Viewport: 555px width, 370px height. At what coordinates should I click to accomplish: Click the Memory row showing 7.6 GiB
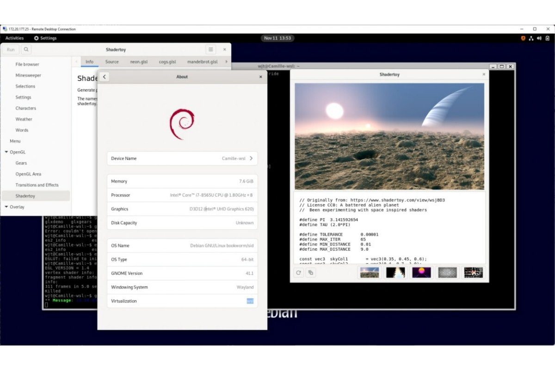(x=182, y=181)
